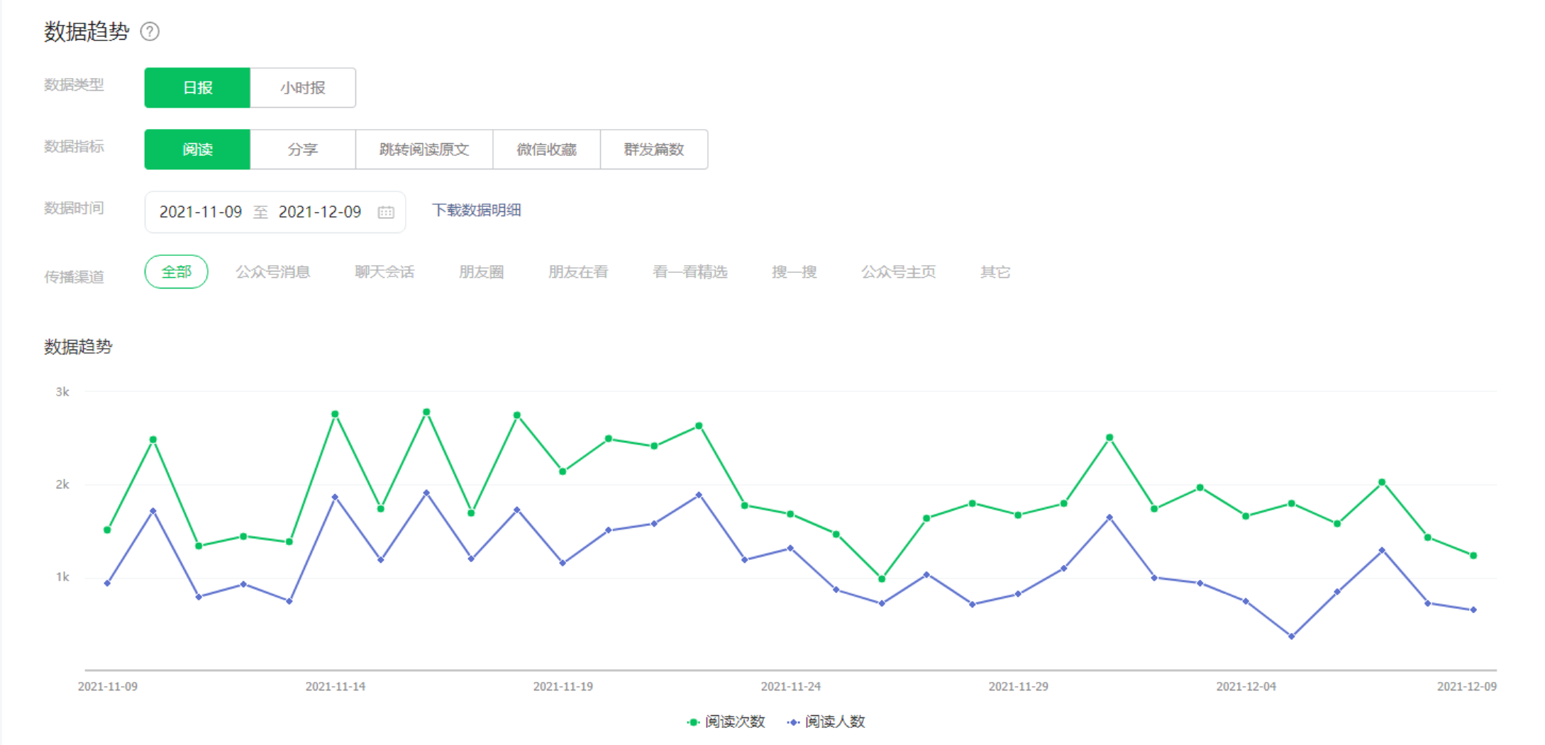This screenshot has width=1545, height=745.
Task: Click the green data point on 2021-11-14
Action: [336, 414]
